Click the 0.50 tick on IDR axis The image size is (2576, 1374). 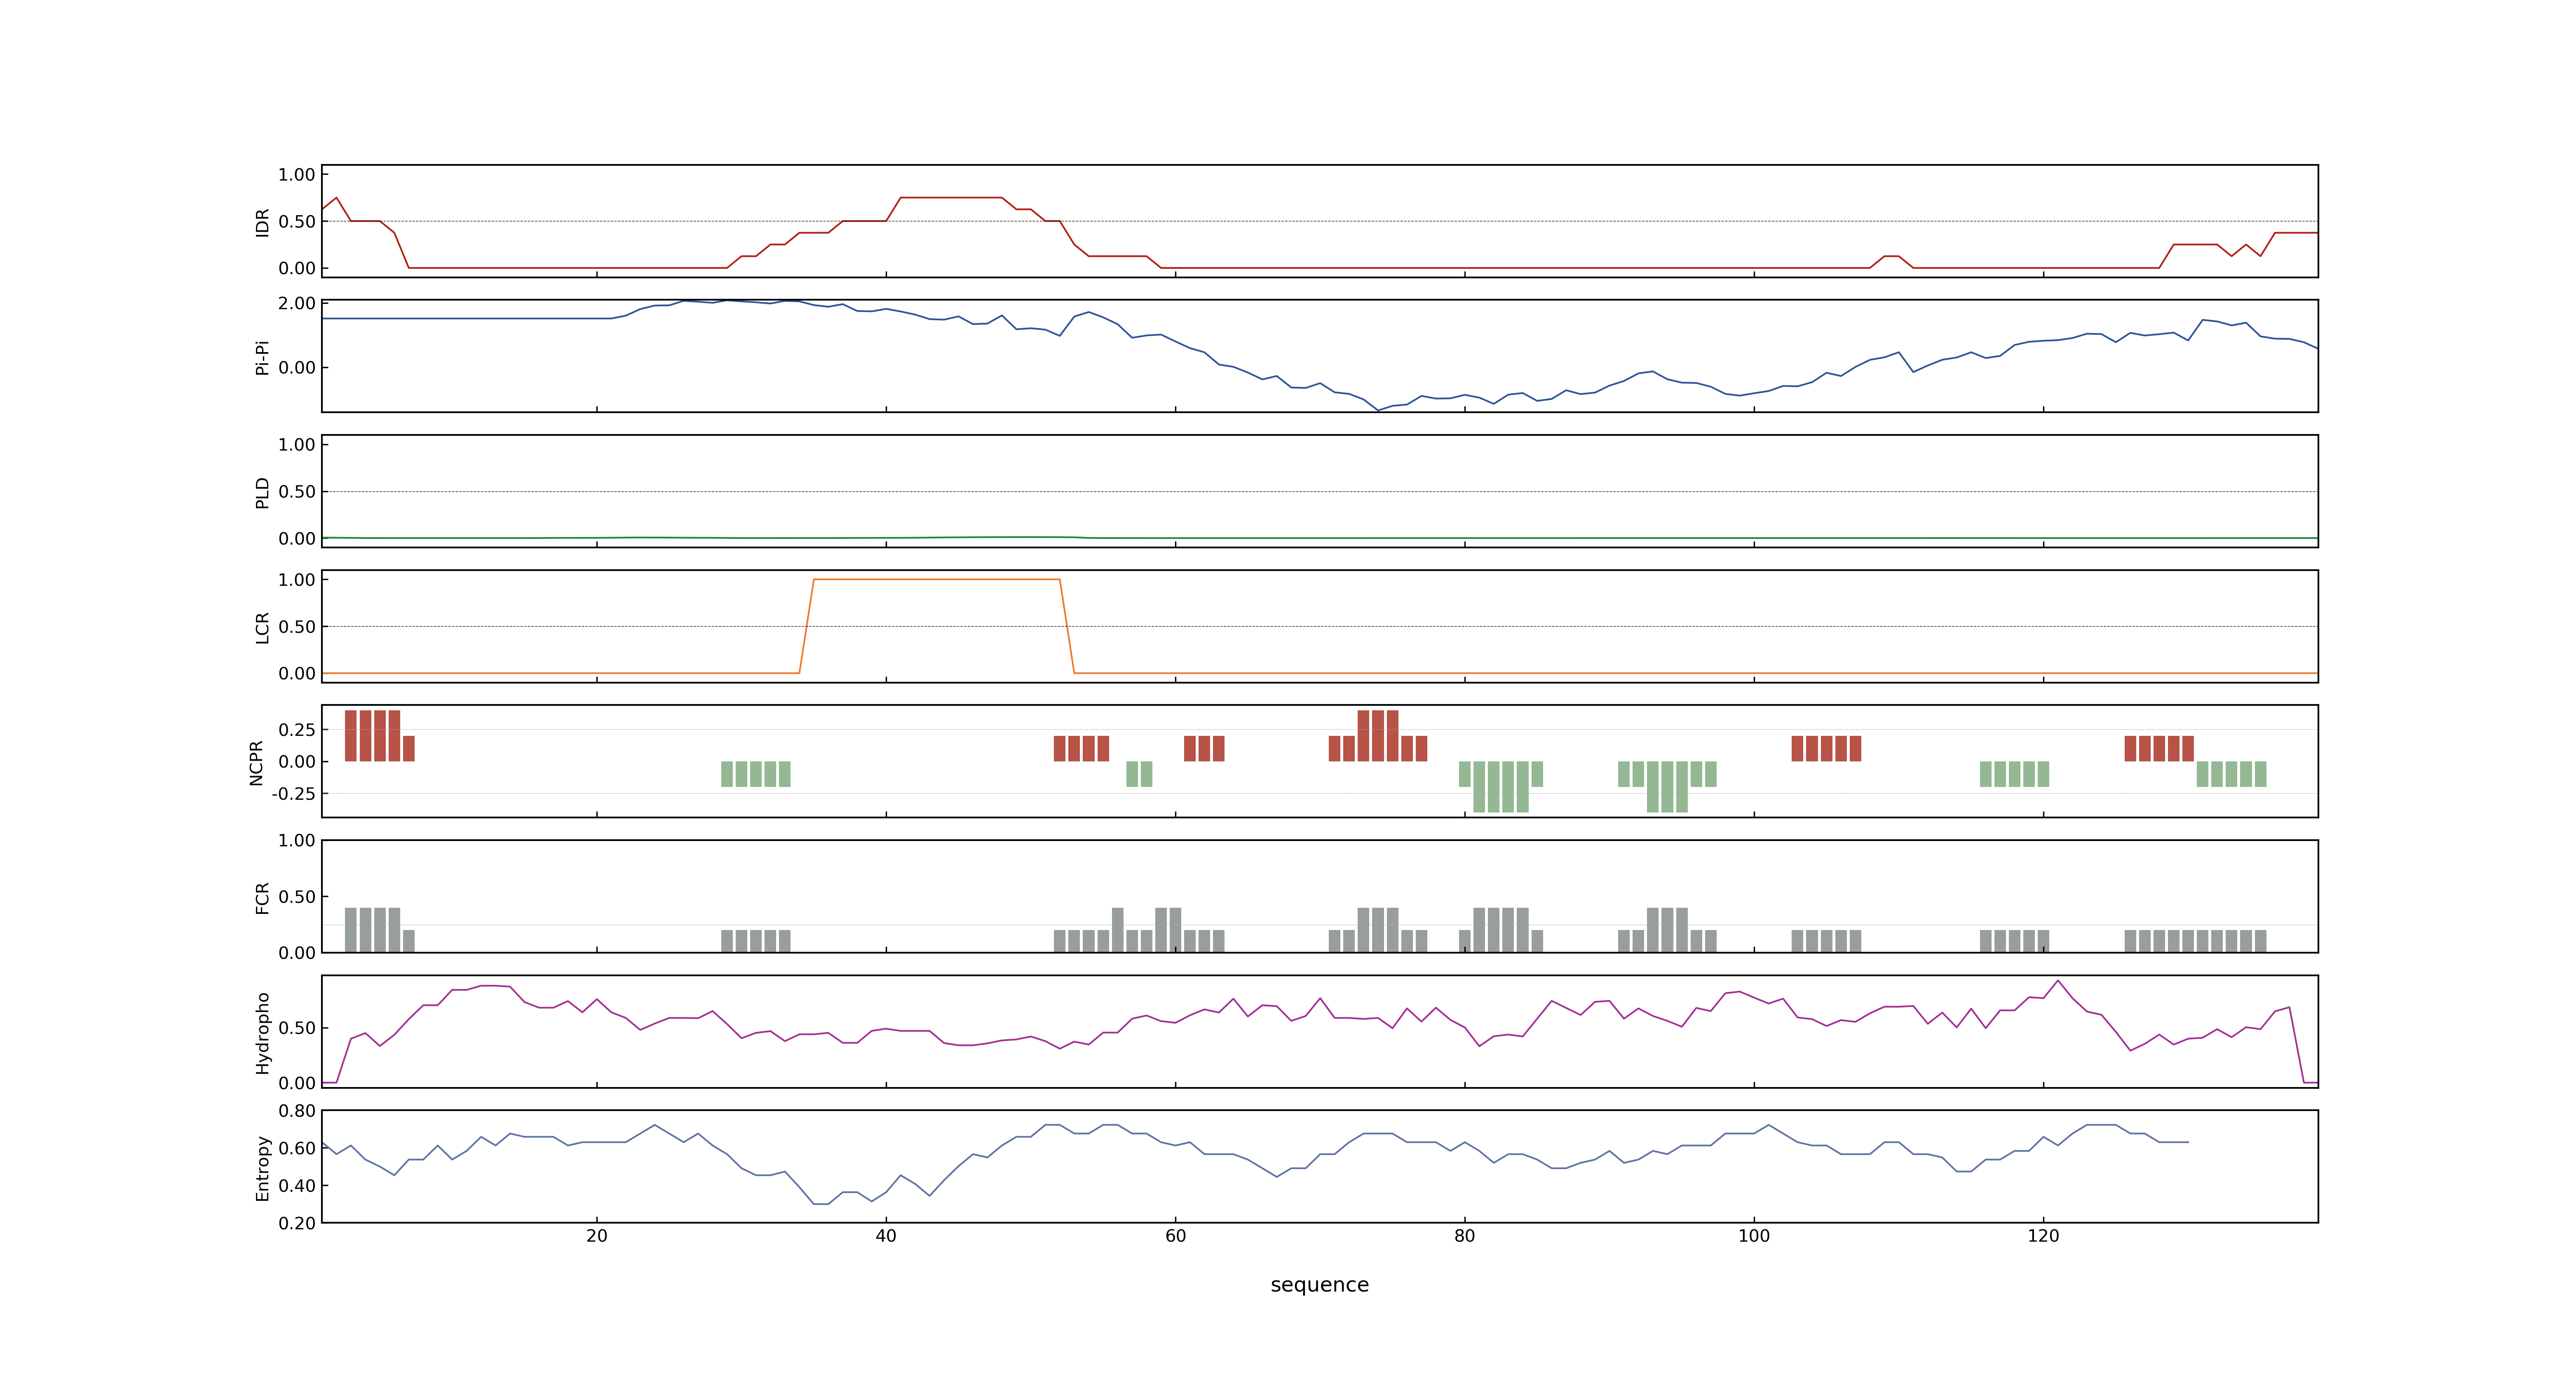click(297, 222)
